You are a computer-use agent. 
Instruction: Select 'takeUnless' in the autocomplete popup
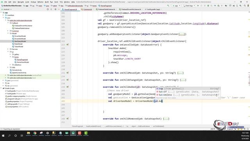[188, 95]
